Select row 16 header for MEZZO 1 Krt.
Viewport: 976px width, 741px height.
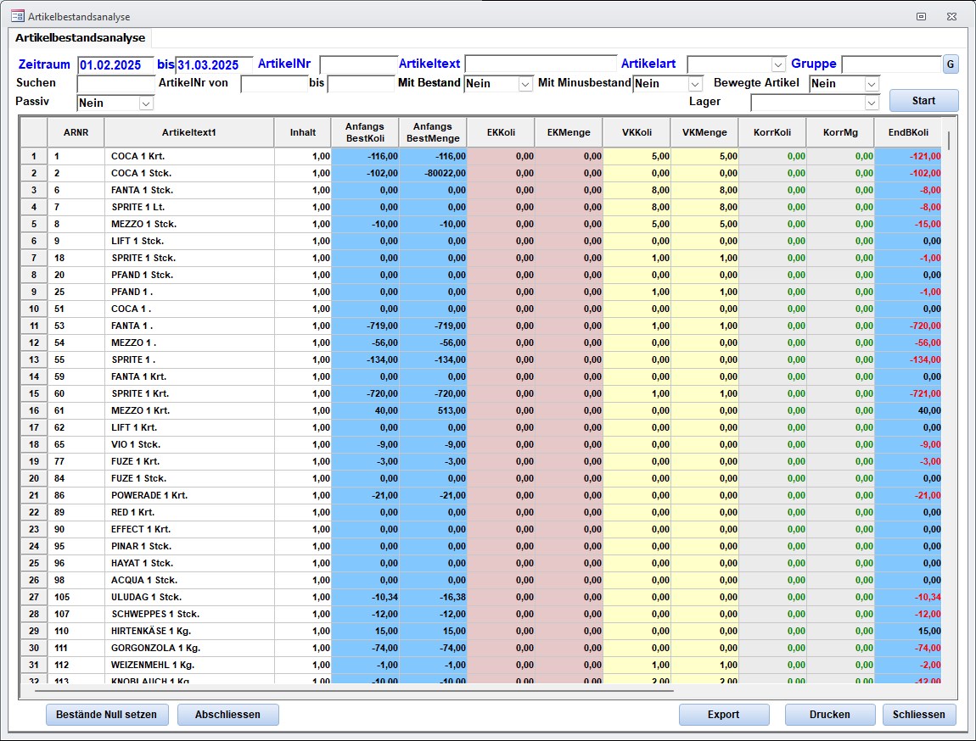point(34,410)
